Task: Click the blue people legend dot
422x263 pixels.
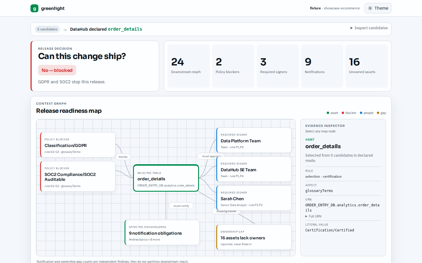Action: point(361,113)
